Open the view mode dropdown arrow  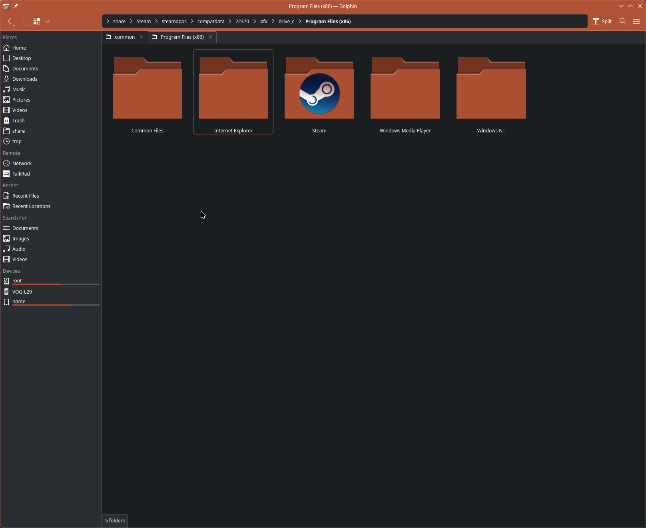point(48,21)
